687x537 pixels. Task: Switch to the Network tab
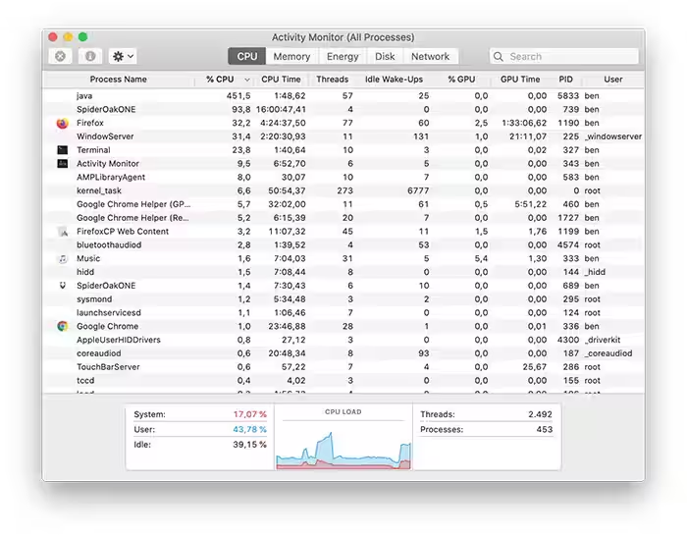pyautogui.click(x=430, y=56)
